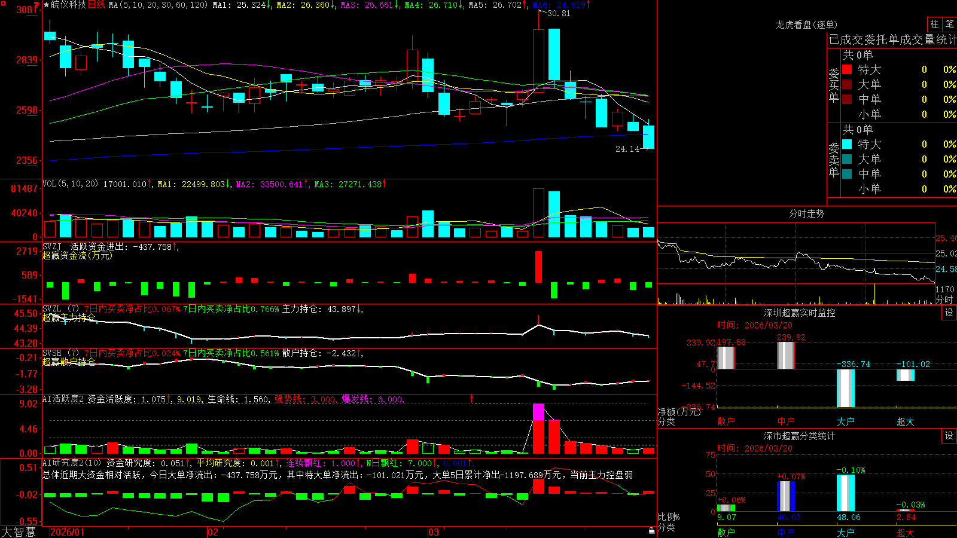Click the 日线 period label
957x538 pixels.
pos(96,5)
